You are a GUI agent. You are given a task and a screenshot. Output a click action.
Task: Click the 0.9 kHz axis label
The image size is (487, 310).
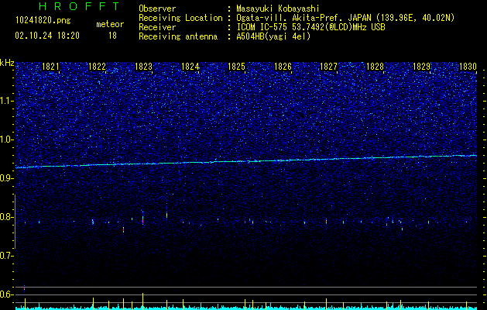[6, 178]
